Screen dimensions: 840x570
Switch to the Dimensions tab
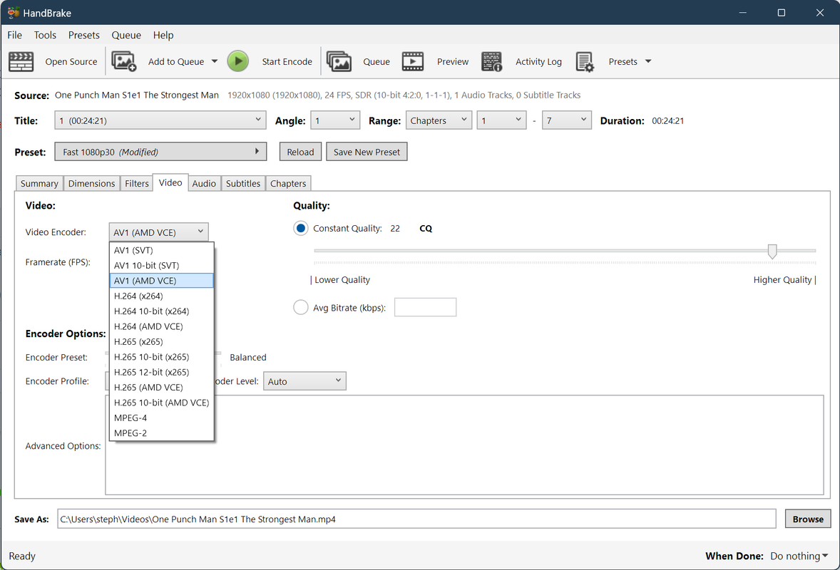91,184
